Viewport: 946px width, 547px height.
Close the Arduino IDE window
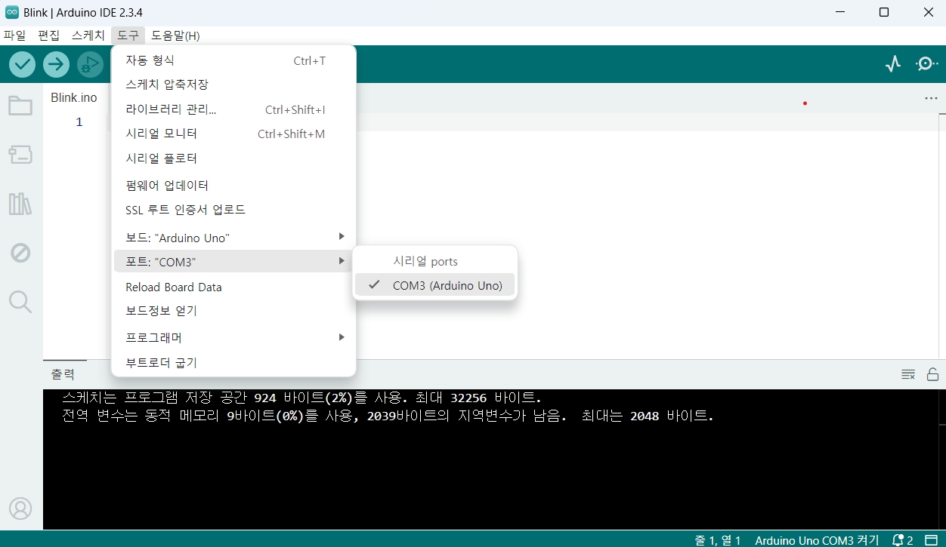[928, 12]
